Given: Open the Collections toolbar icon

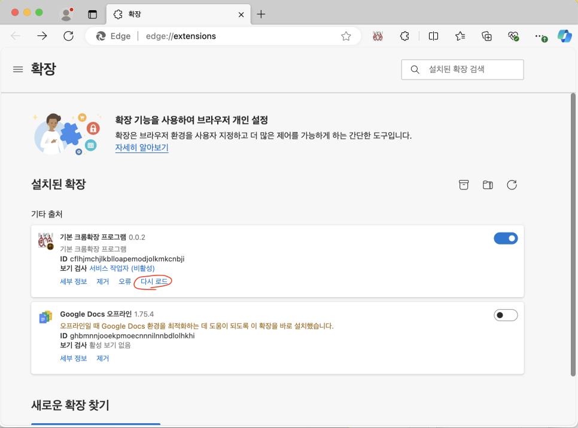Looking at the screenshot, I should tap(487, 36).
